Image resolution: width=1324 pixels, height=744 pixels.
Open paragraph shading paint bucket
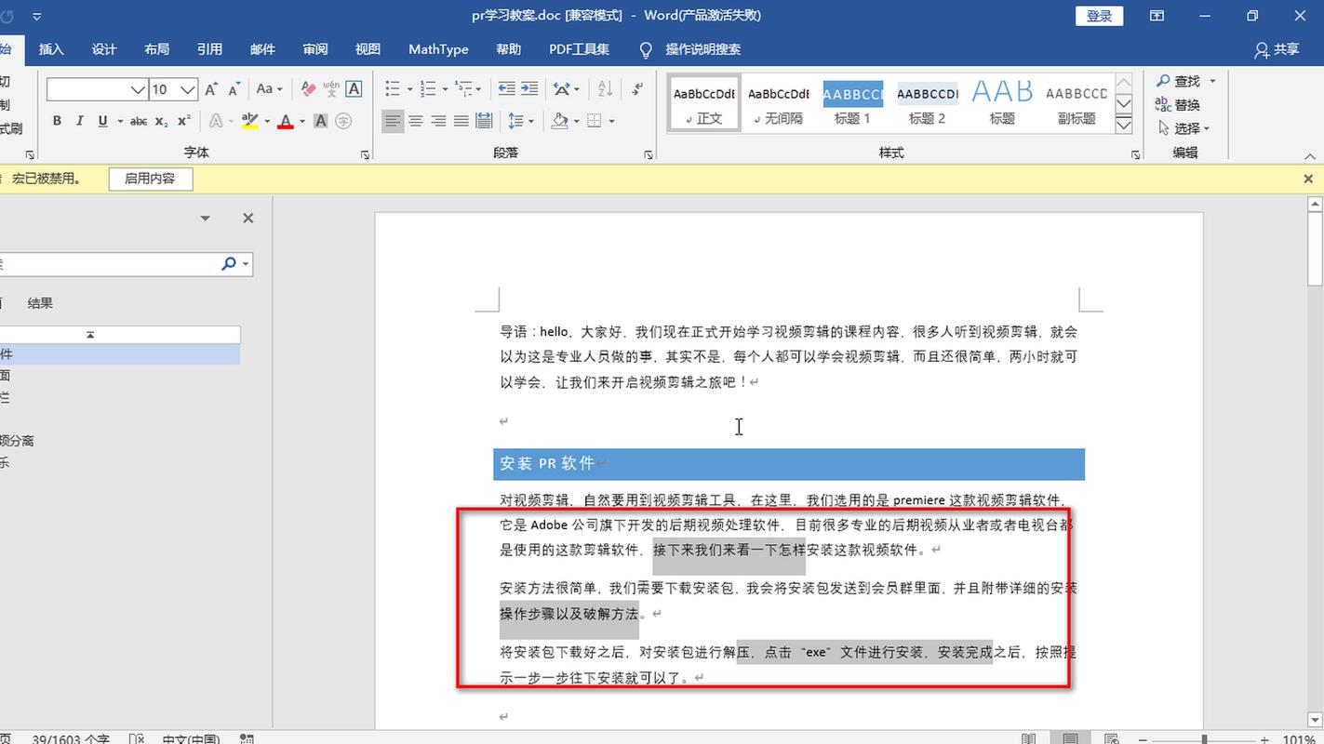click(559, 121)
